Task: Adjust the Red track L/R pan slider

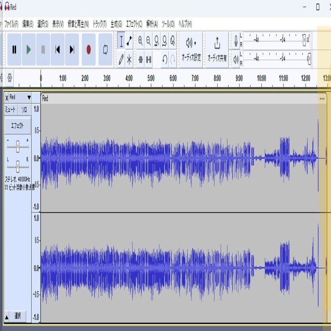Action: [18, 166]
